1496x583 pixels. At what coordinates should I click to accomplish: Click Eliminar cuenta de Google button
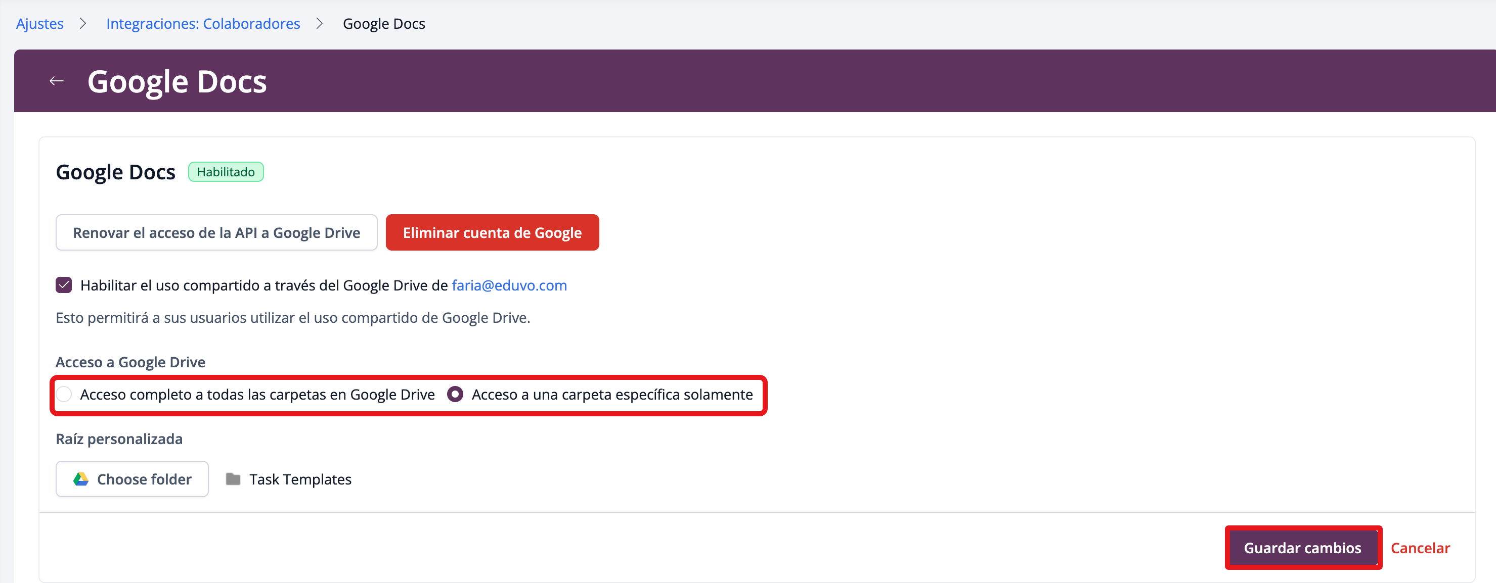[x=492, y=232]
